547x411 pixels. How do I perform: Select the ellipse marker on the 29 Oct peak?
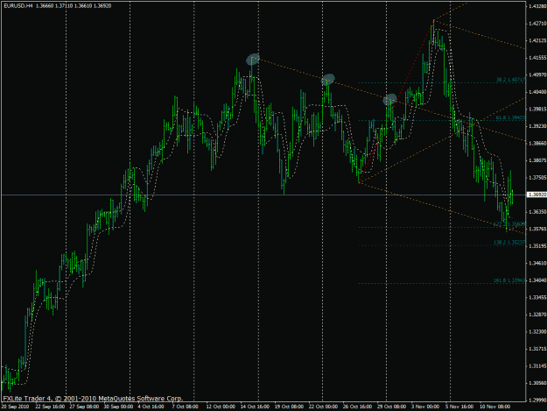coord(389,100)
